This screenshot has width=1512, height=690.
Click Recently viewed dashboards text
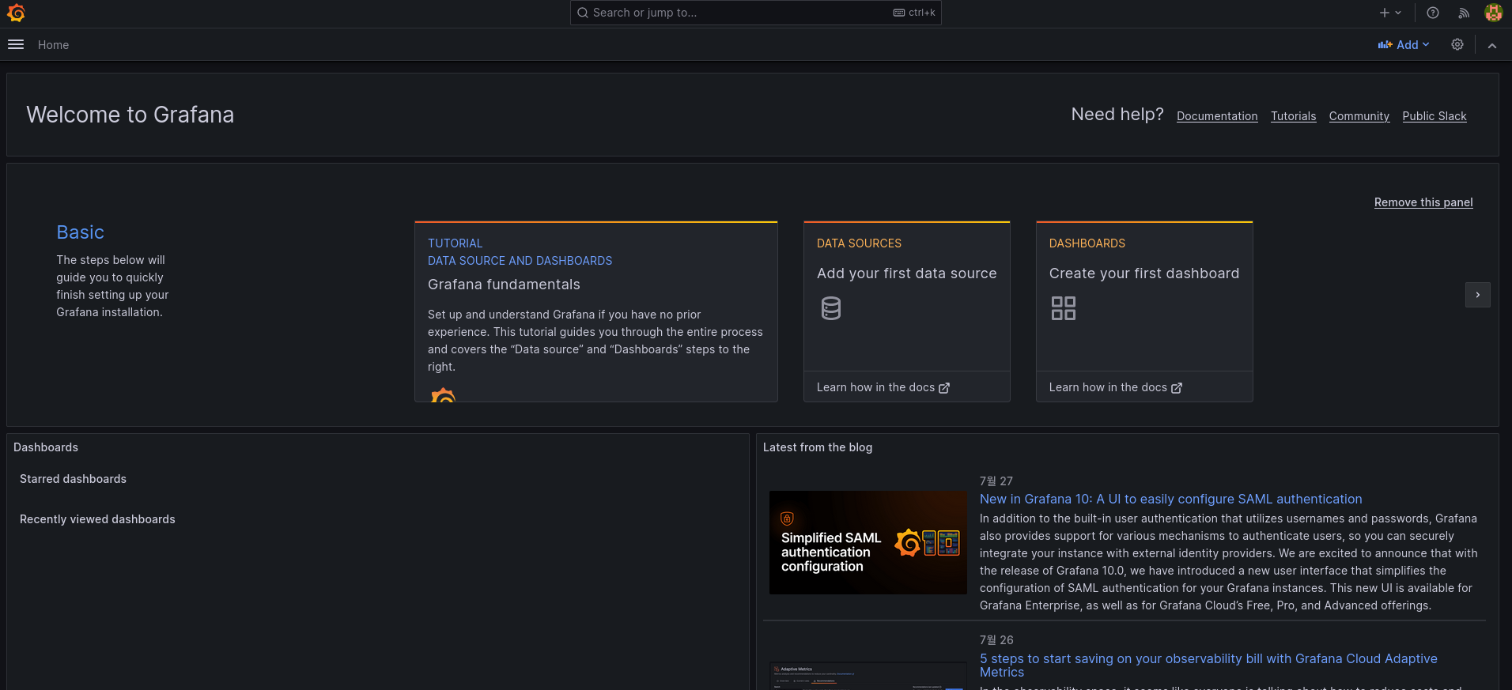tap(97, 519)
